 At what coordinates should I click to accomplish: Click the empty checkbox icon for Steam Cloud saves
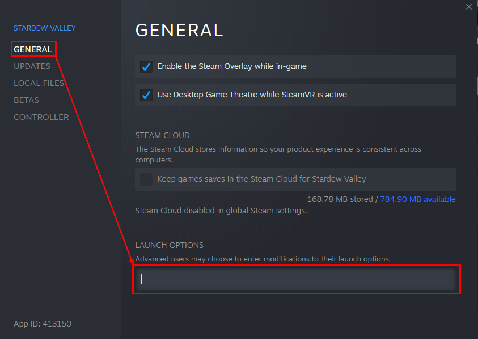point(146,179)
